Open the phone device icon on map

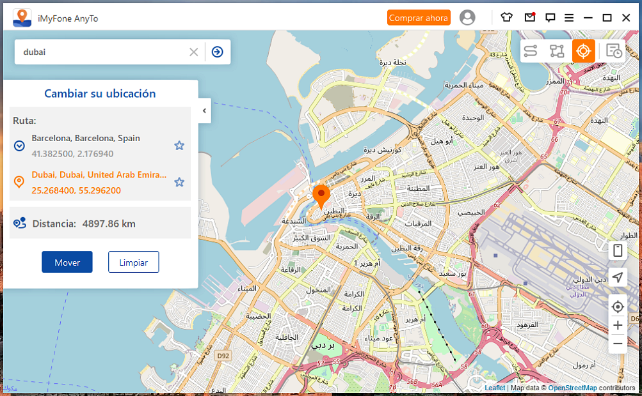click(x=618, y=250)
